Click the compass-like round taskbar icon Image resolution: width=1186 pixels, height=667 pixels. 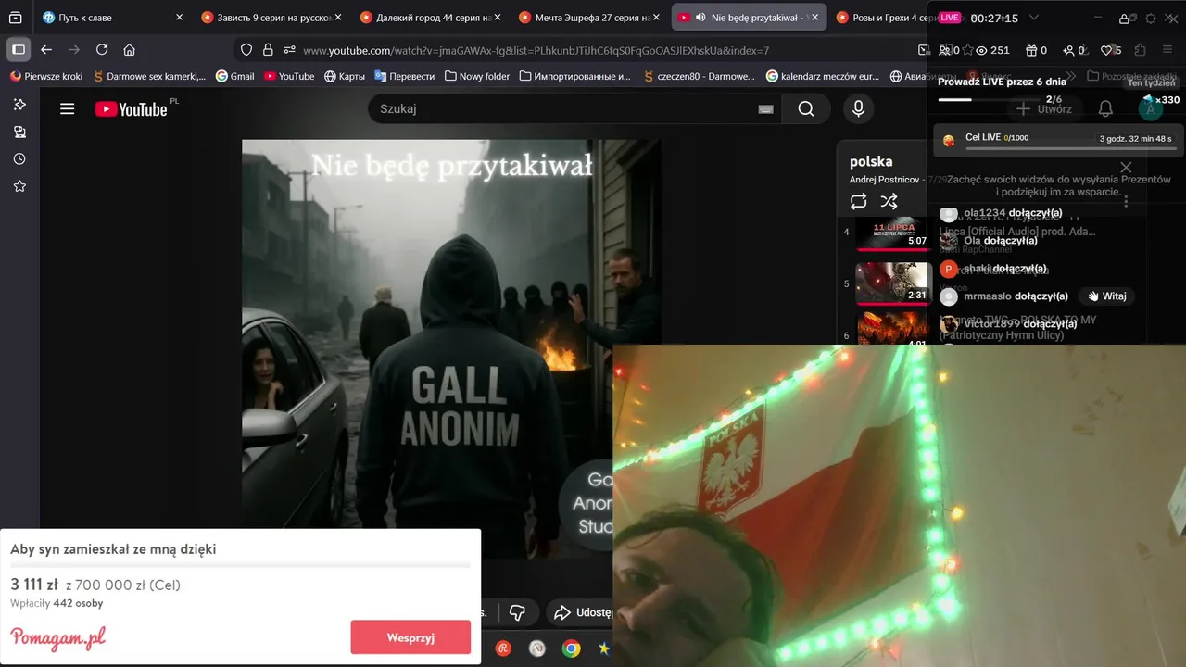537,648
